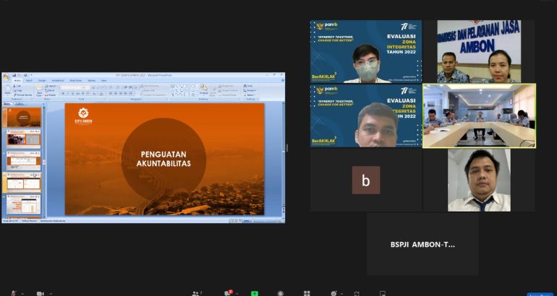The width and height of the screenshot is (557, 296).
Task: Open the Zoom Reactions icon
Action: tap(333, 293)
